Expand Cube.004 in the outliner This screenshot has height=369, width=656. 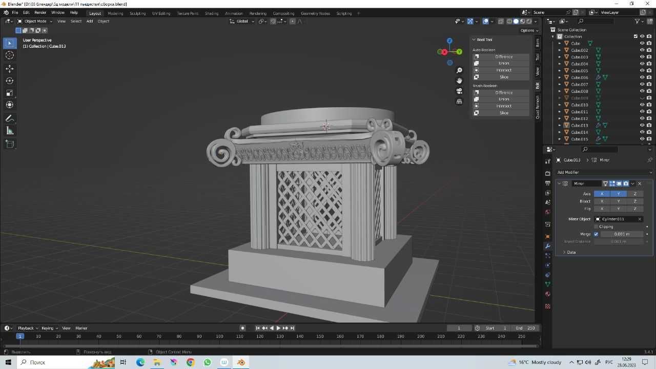(x=560, y=64)
